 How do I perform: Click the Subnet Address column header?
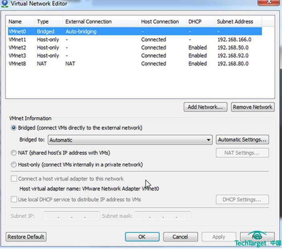(x=238, y=22)
